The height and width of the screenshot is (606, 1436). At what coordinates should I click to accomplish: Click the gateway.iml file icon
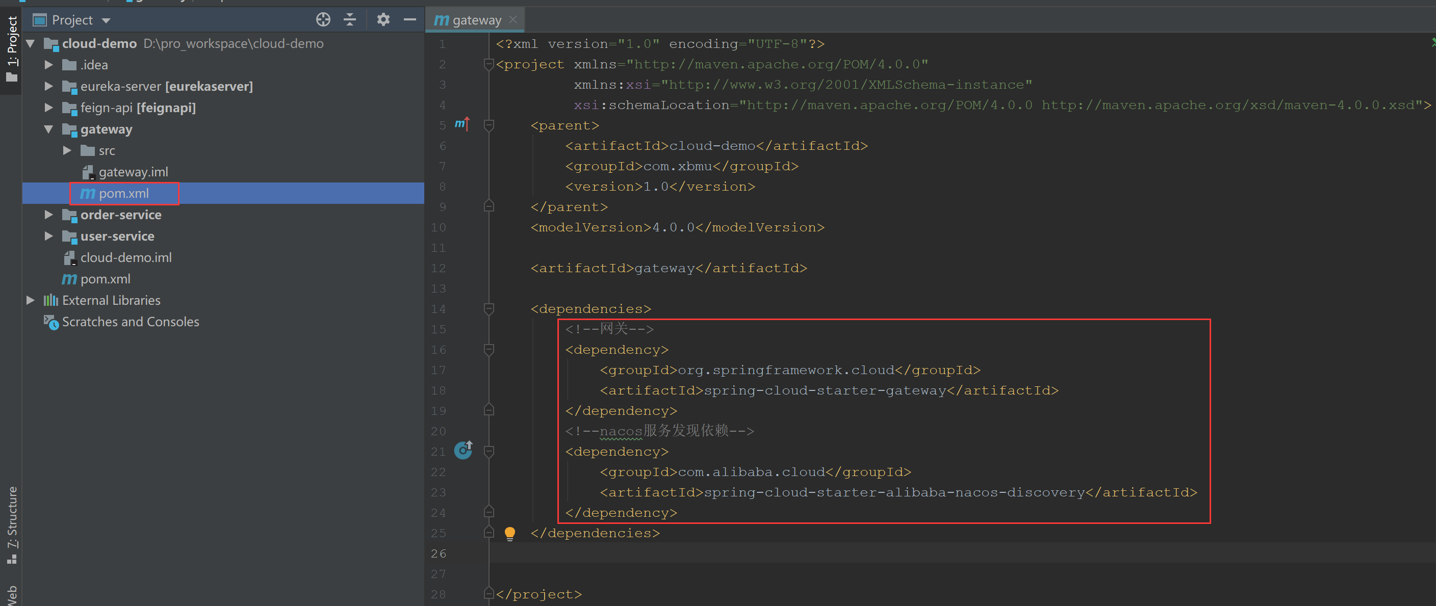click(88, 172)
